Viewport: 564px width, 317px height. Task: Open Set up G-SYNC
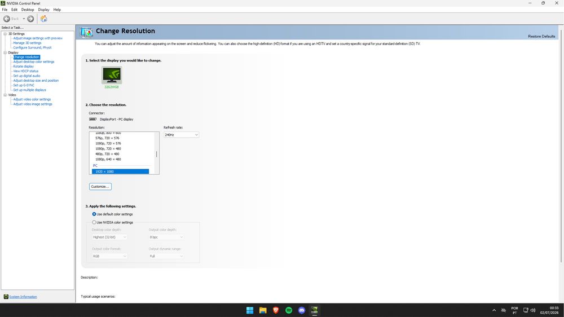[24, 85]
